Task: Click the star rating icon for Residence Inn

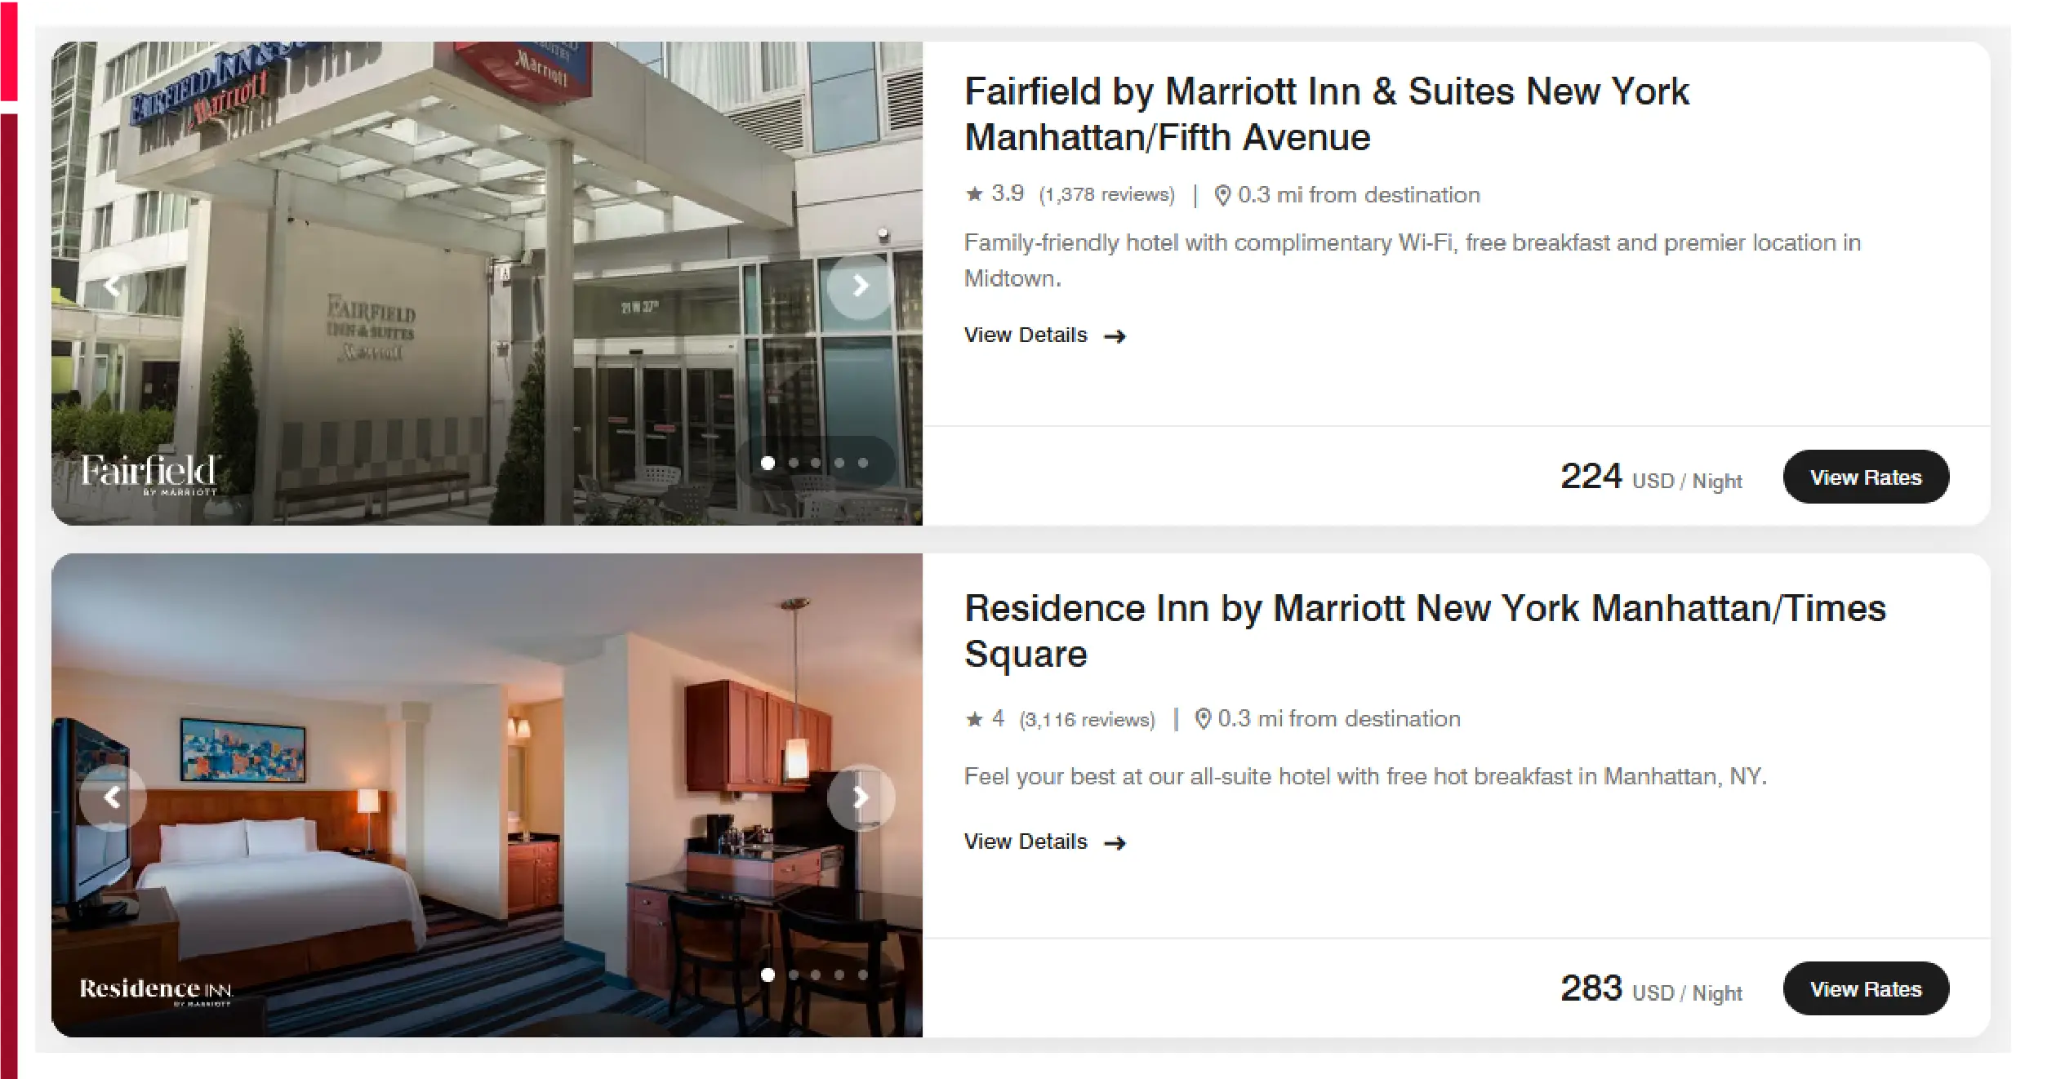Action: click(974, 718)
